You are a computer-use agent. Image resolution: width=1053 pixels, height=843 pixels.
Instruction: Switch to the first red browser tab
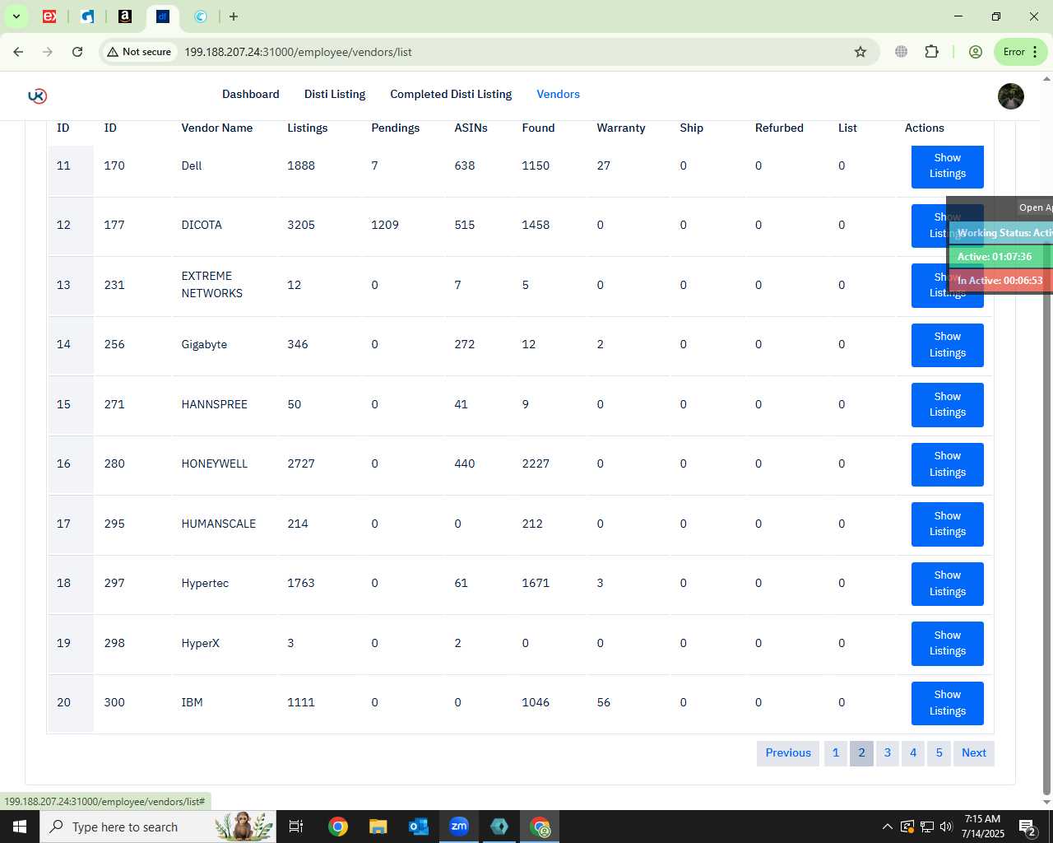[x=49, y=16]
